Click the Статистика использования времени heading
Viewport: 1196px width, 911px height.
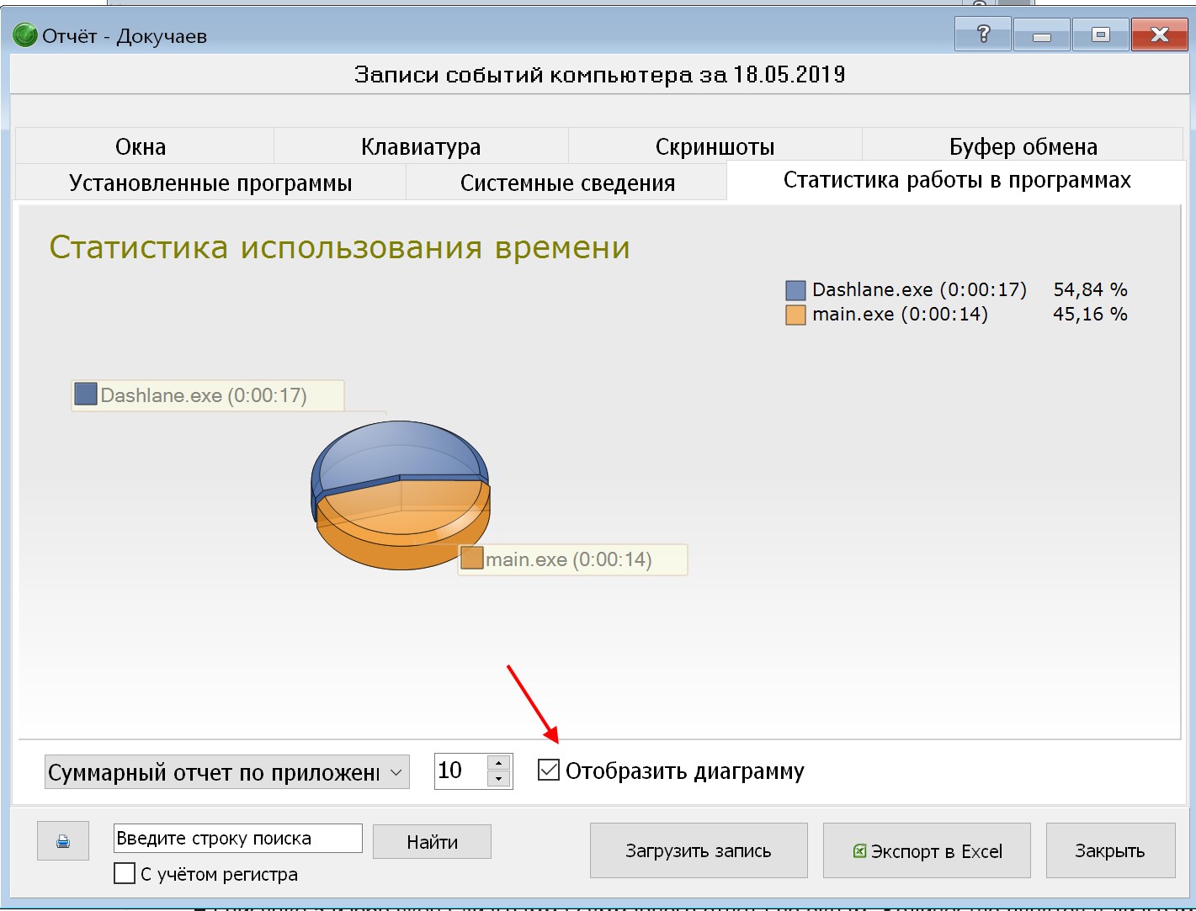tap(339, 247)
